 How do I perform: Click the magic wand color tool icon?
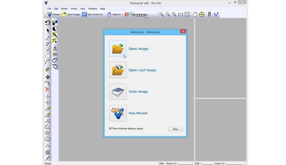pyautogui.click(x=55, y=35)
